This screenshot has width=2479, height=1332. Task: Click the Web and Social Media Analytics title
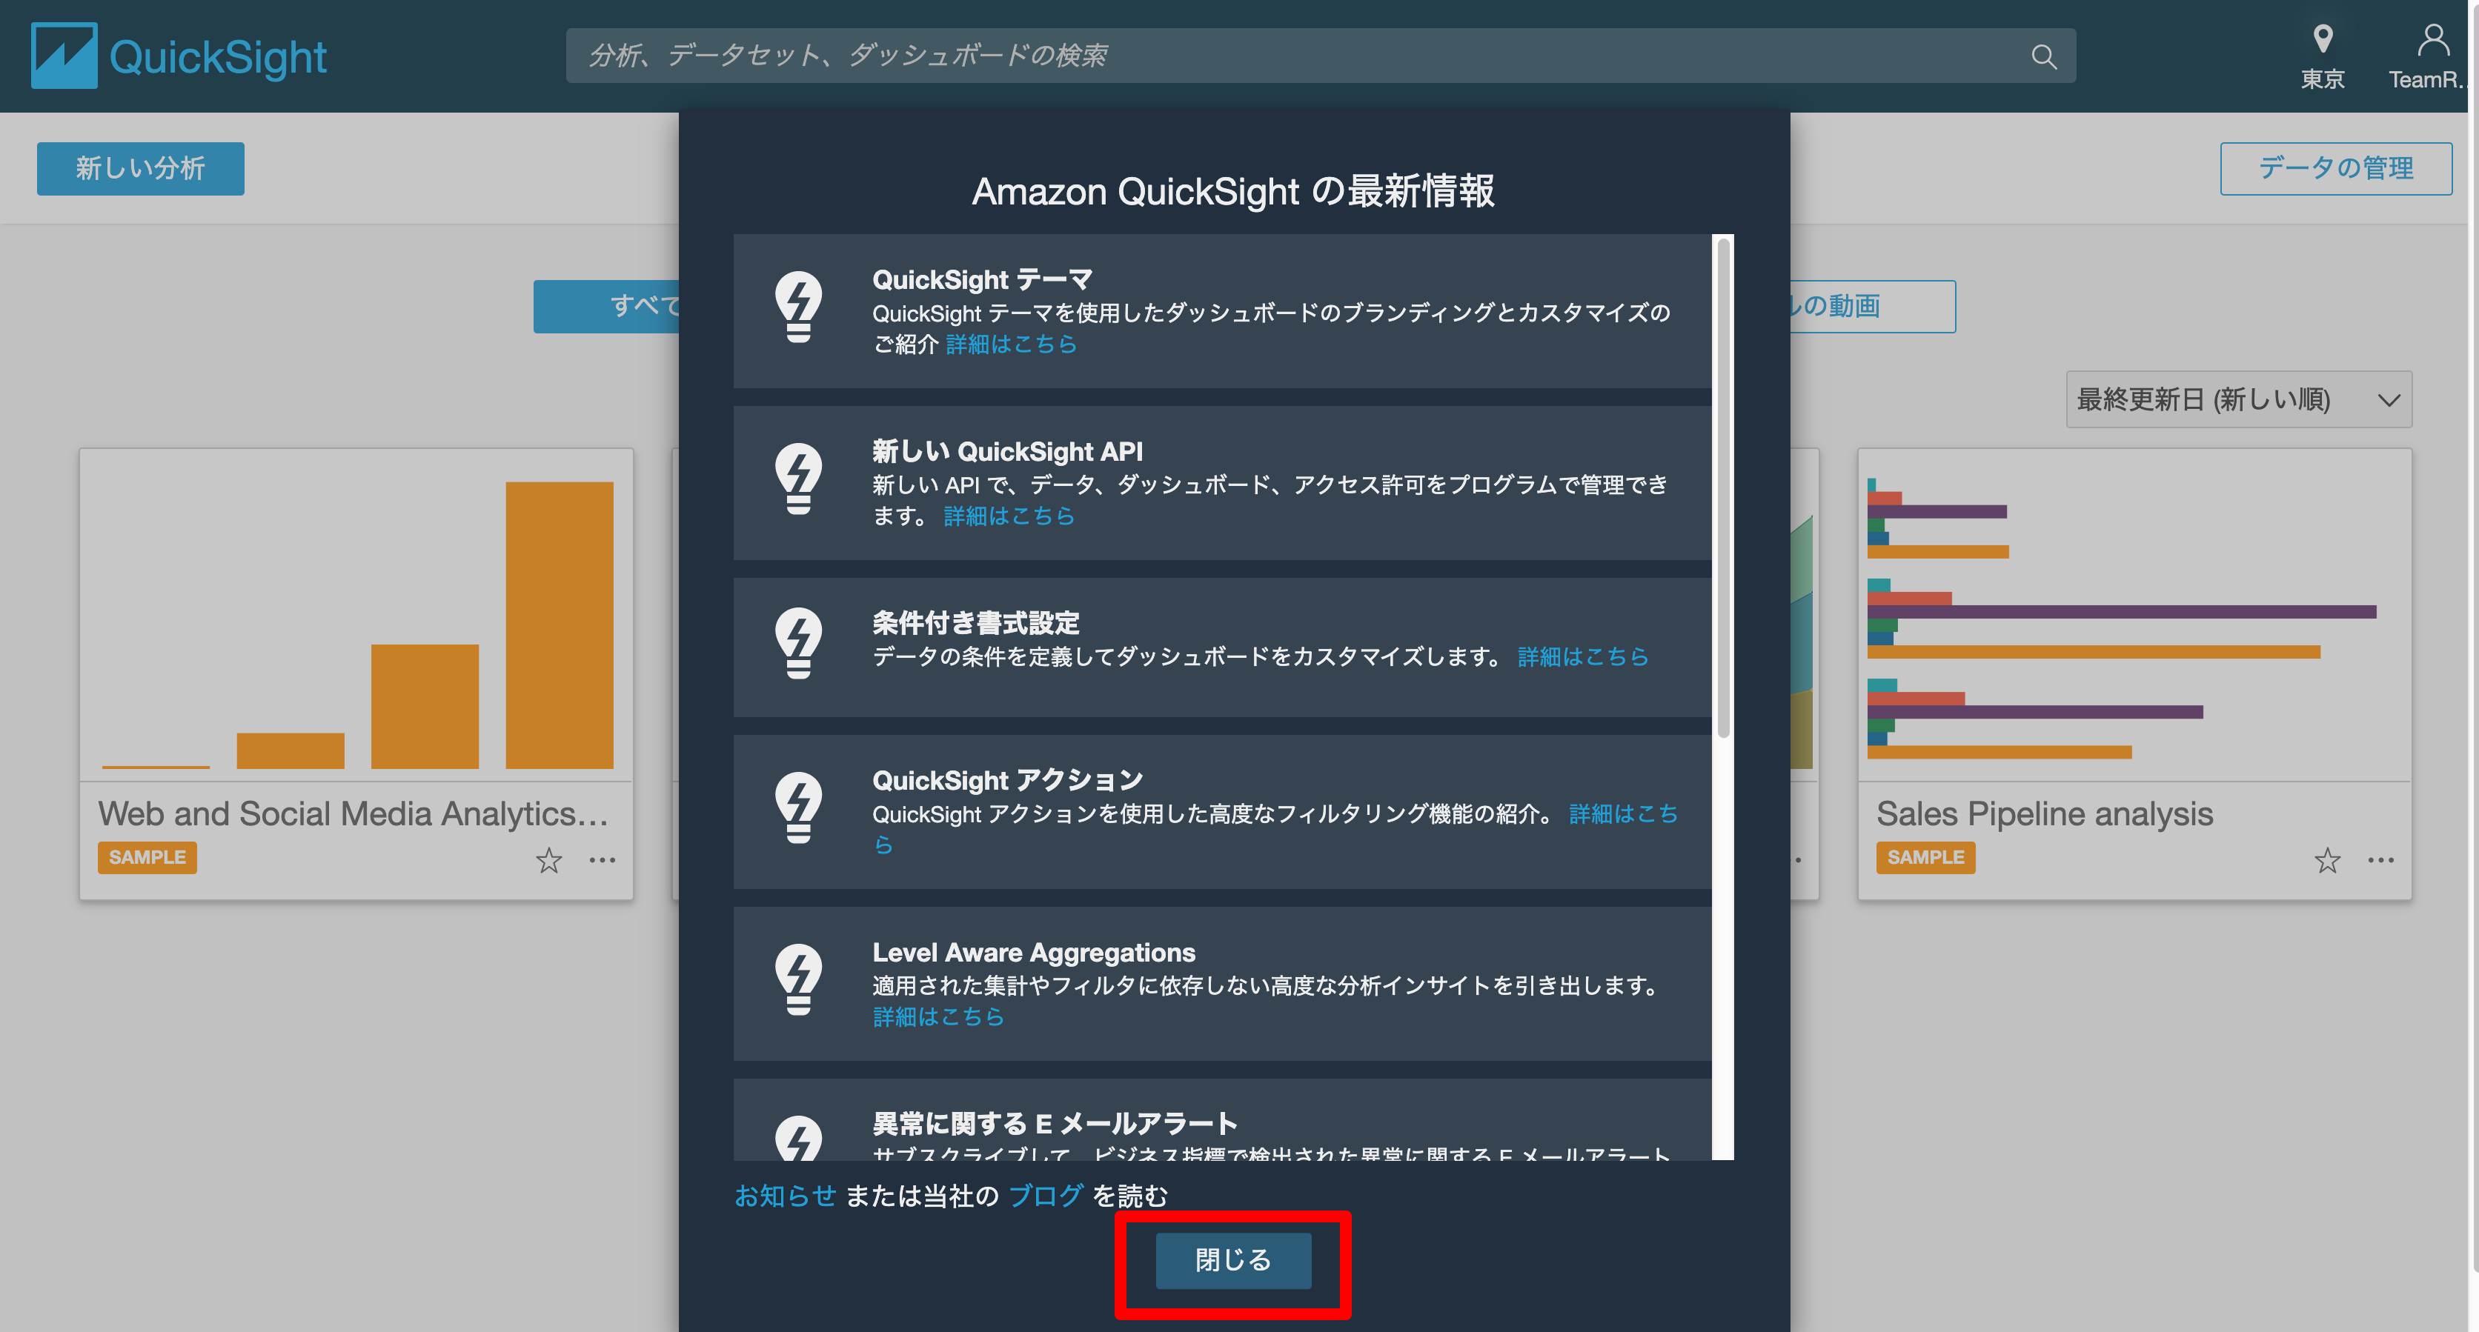[x=354, y=813]
